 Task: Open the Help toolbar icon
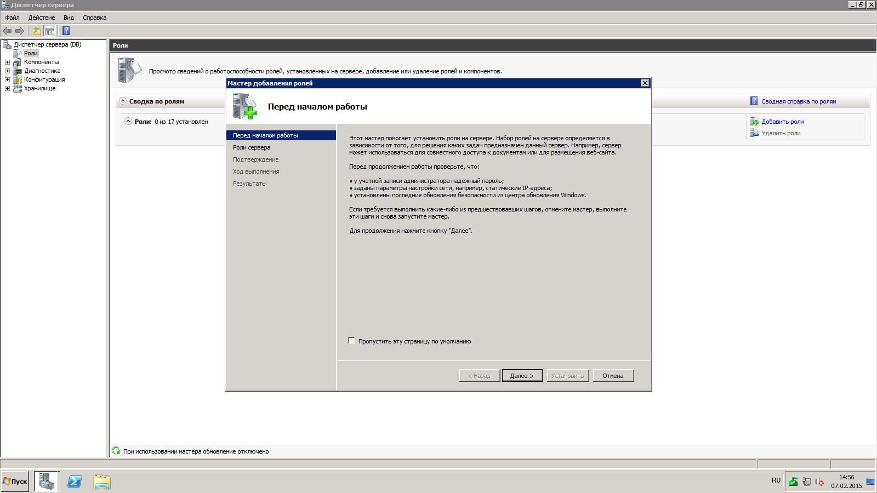click(x=66, y=31)
